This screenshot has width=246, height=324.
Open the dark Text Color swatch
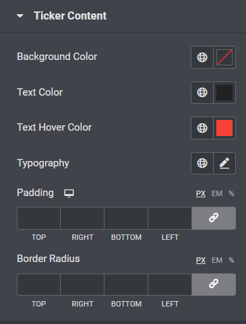click(224, 92)
